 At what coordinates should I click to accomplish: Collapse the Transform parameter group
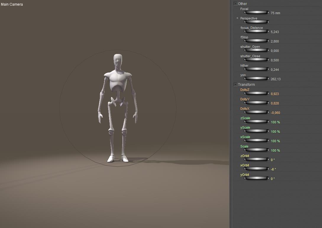click(x=235, y=85)
